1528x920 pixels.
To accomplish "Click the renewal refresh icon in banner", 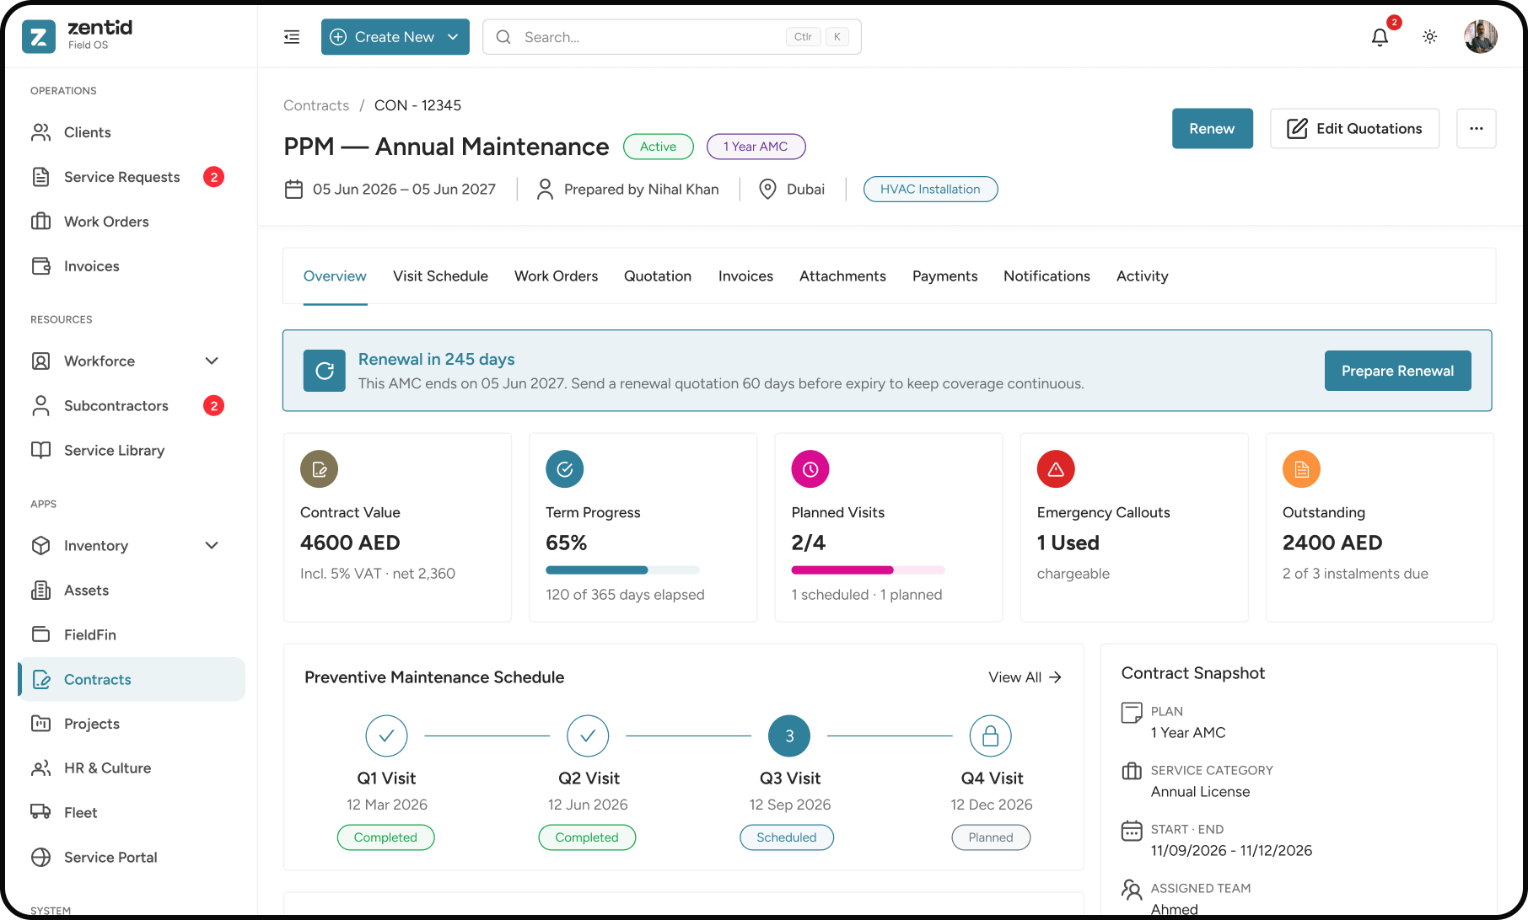I will 325,371.
